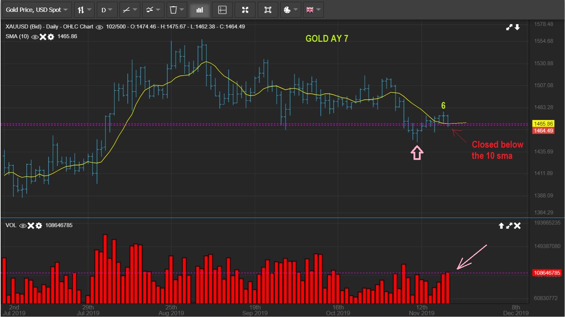Expand the chart type dropdown
This screenshot has width=565, height=317.
click(84, 10)
